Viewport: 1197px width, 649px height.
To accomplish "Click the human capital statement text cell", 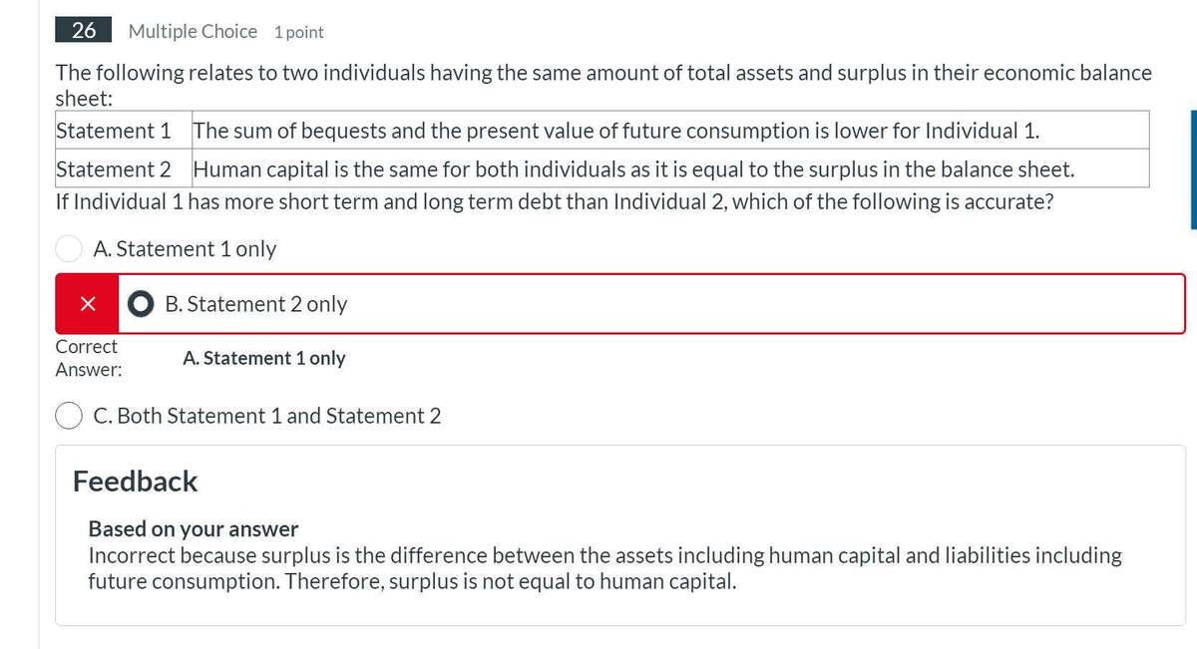I will coord(633,168).
